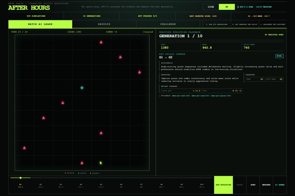Image resolution: width=295 pixels, height=196 pixels.
Task: Select step 2. GPT Improves the Policy
Action: [245, 24]
